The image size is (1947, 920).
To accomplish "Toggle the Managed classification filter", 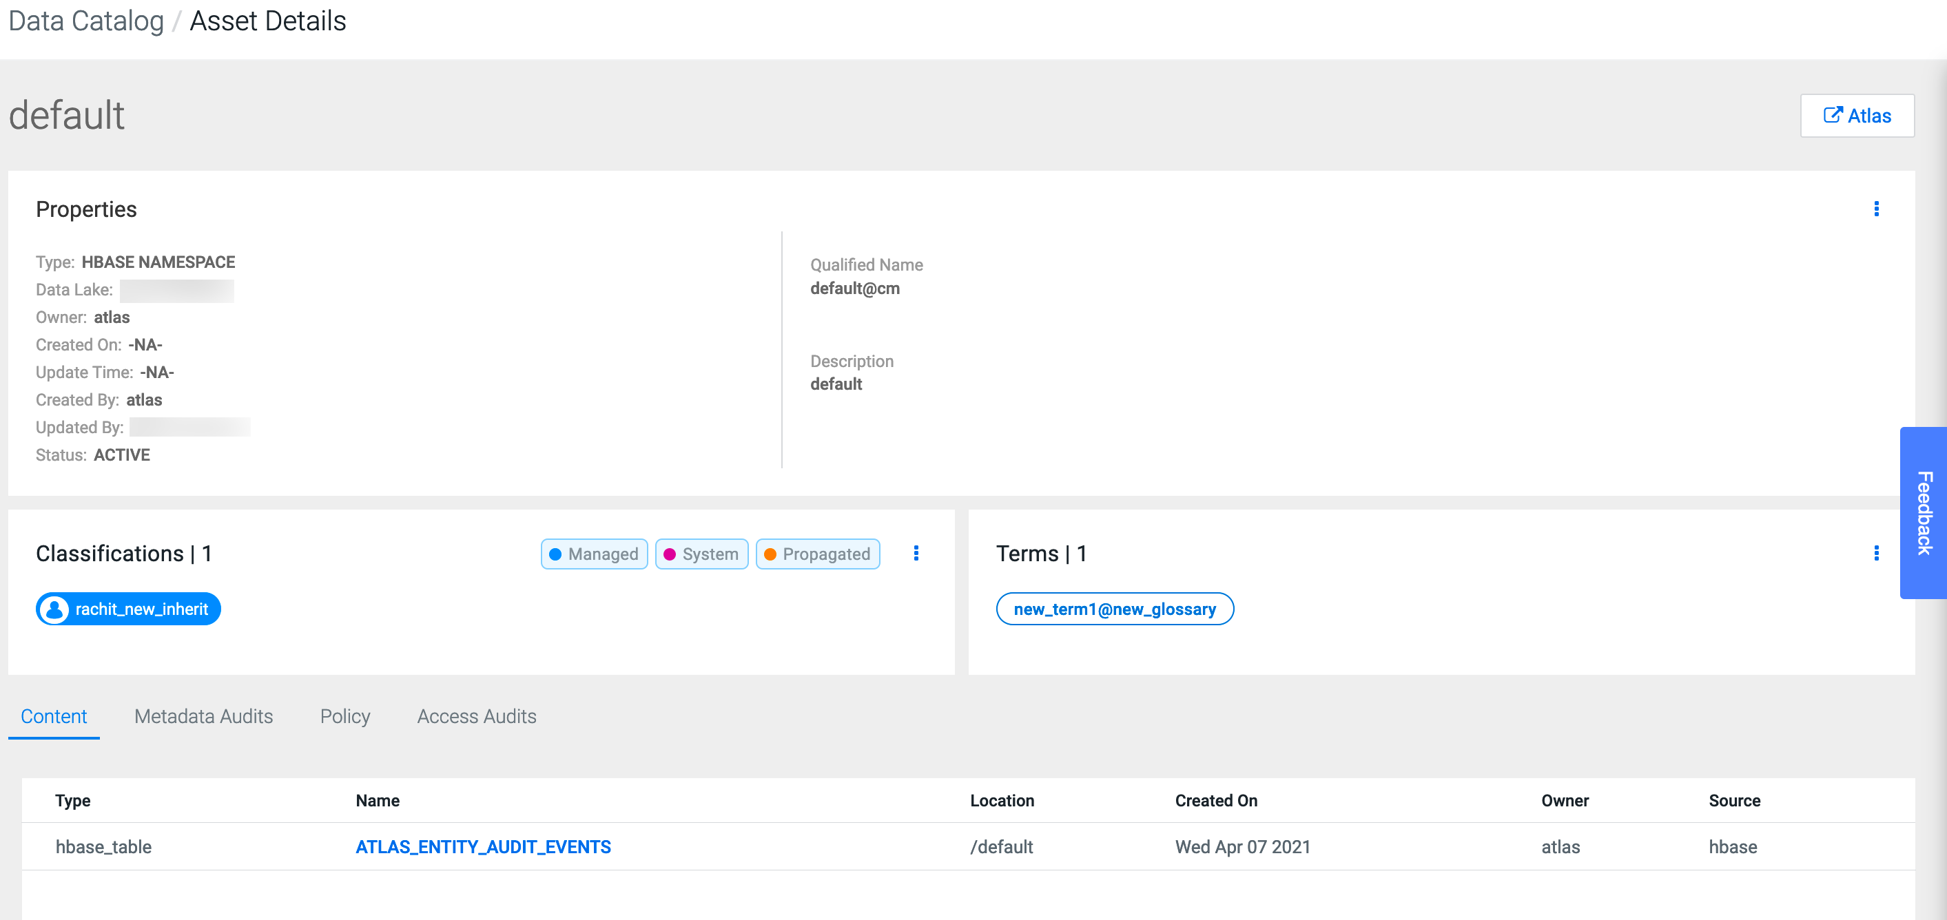I will 601,554.
